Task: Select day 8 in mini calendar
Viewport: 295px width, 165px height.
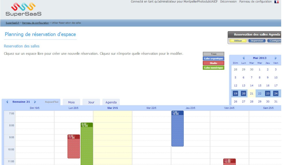Action: (260, 77)
